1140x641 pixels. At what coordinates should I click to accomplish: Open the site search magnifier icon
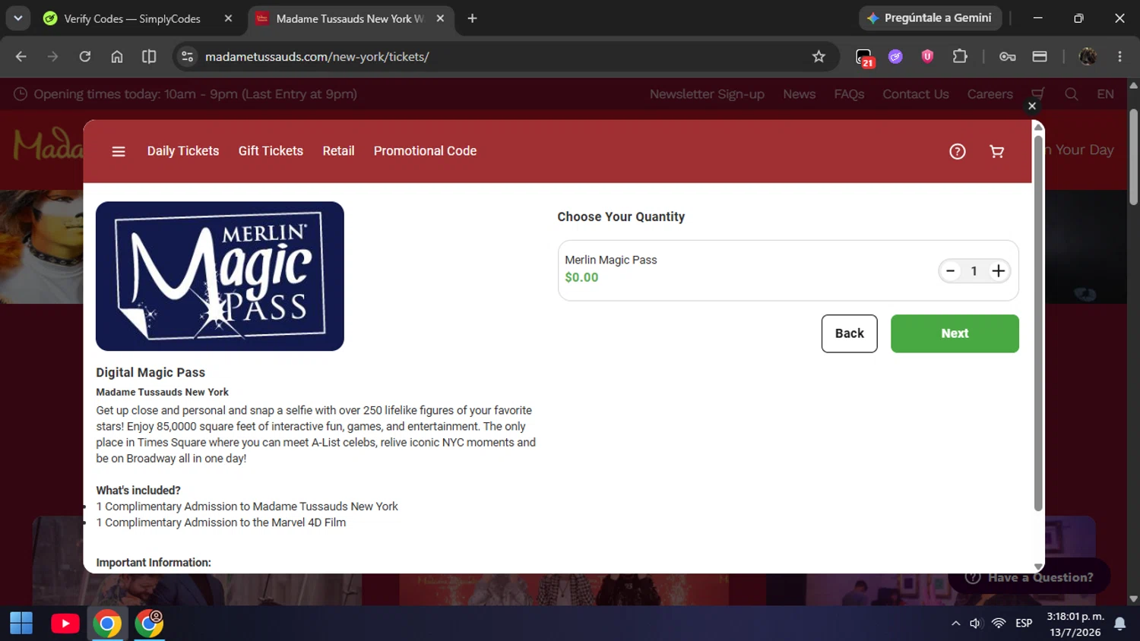[1072, 94]
